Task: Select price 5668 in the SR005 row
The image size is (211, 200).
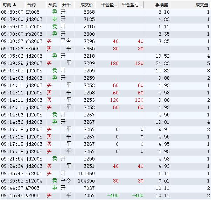Action: 89,12
